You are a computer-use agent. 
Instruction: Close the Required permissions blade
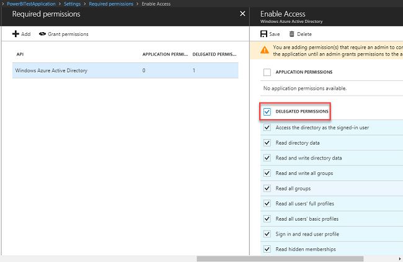(242, 14)
